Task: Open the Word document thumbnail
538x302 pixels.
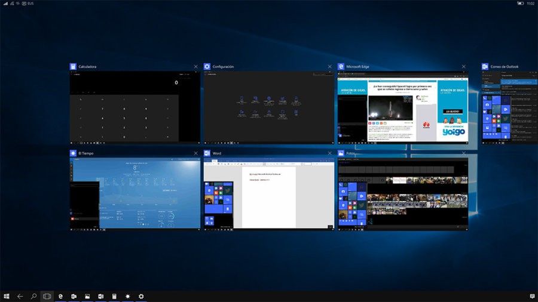Action: point(268,194)
